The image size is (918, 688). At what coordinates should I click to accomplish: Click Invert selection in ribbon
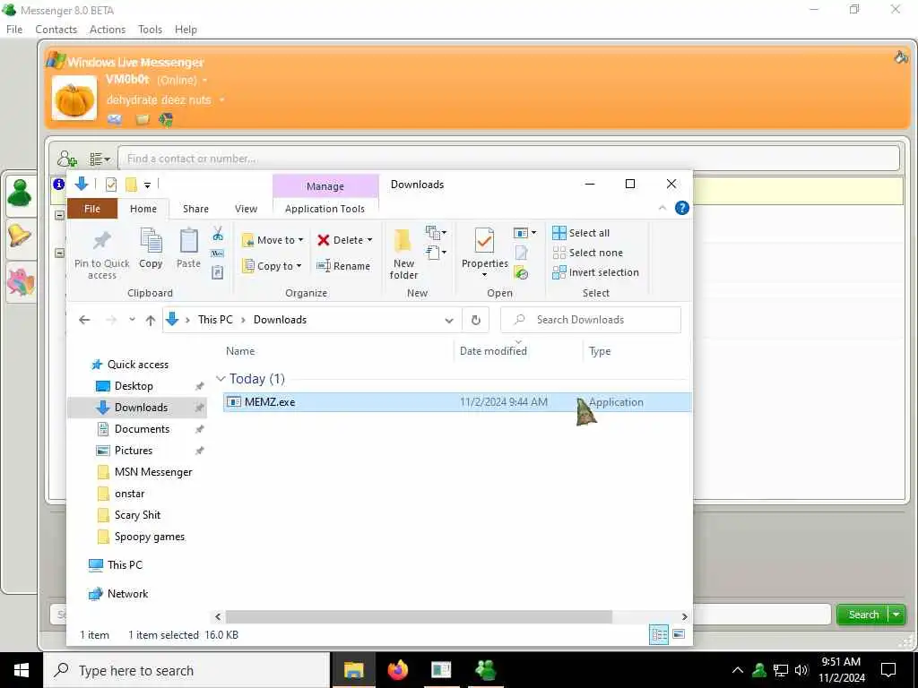[x=596, y=272]
